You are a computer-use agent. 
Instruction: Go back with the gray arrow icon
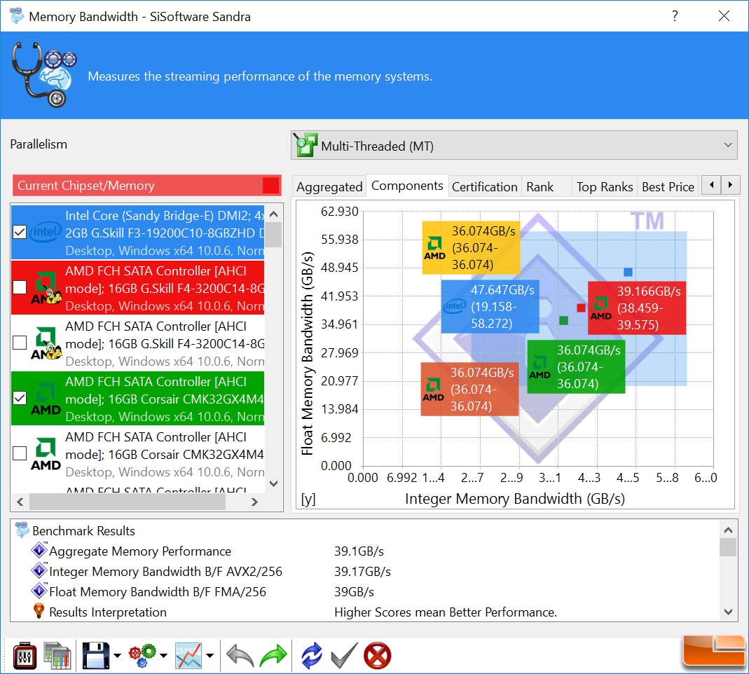pos(240,655)
